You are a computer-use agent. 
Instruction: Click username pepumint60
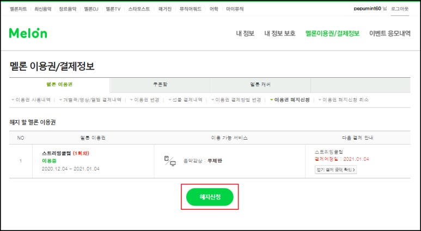coord(367,9)
